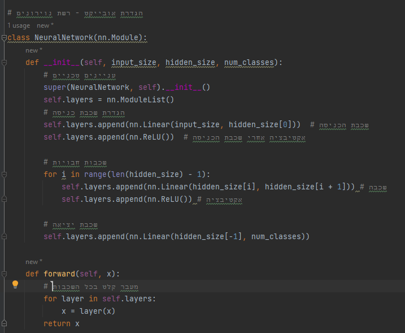This screenshot has height=333, width=405.
Task: Click the yellow intention lightbulb icon
Action: (x=15, y=286)
